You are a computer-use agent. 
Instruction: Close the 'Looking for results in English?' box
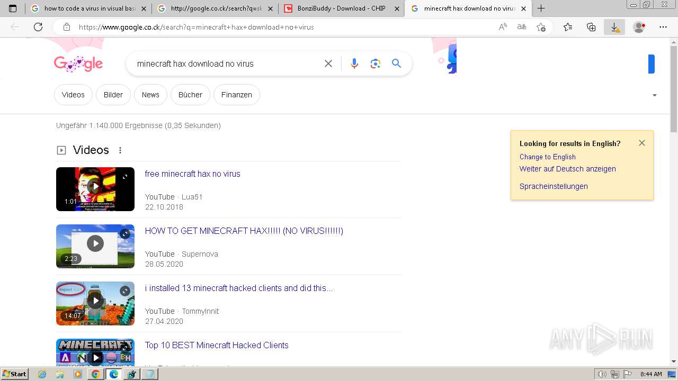tap(642, 143)
